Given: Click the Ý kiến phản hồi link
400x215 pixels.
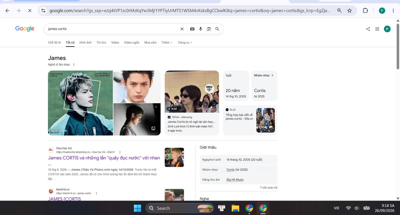Looking at the screenshot, I should pos(269,187).
